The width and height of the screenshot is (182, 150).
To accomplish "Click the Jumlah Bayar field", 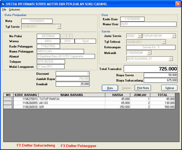I will pyautogui.click(x=72, y=79).
